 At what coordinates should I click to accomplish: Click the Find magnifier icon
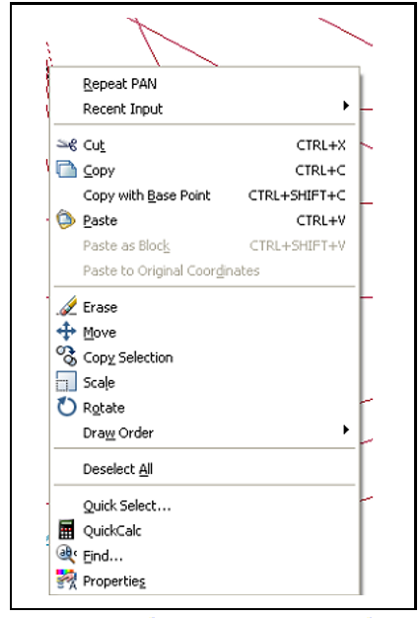(x=66, y=554)
